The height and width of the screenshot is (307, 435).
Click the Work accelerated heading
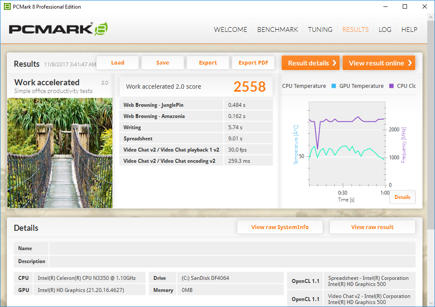coord(47,82)
